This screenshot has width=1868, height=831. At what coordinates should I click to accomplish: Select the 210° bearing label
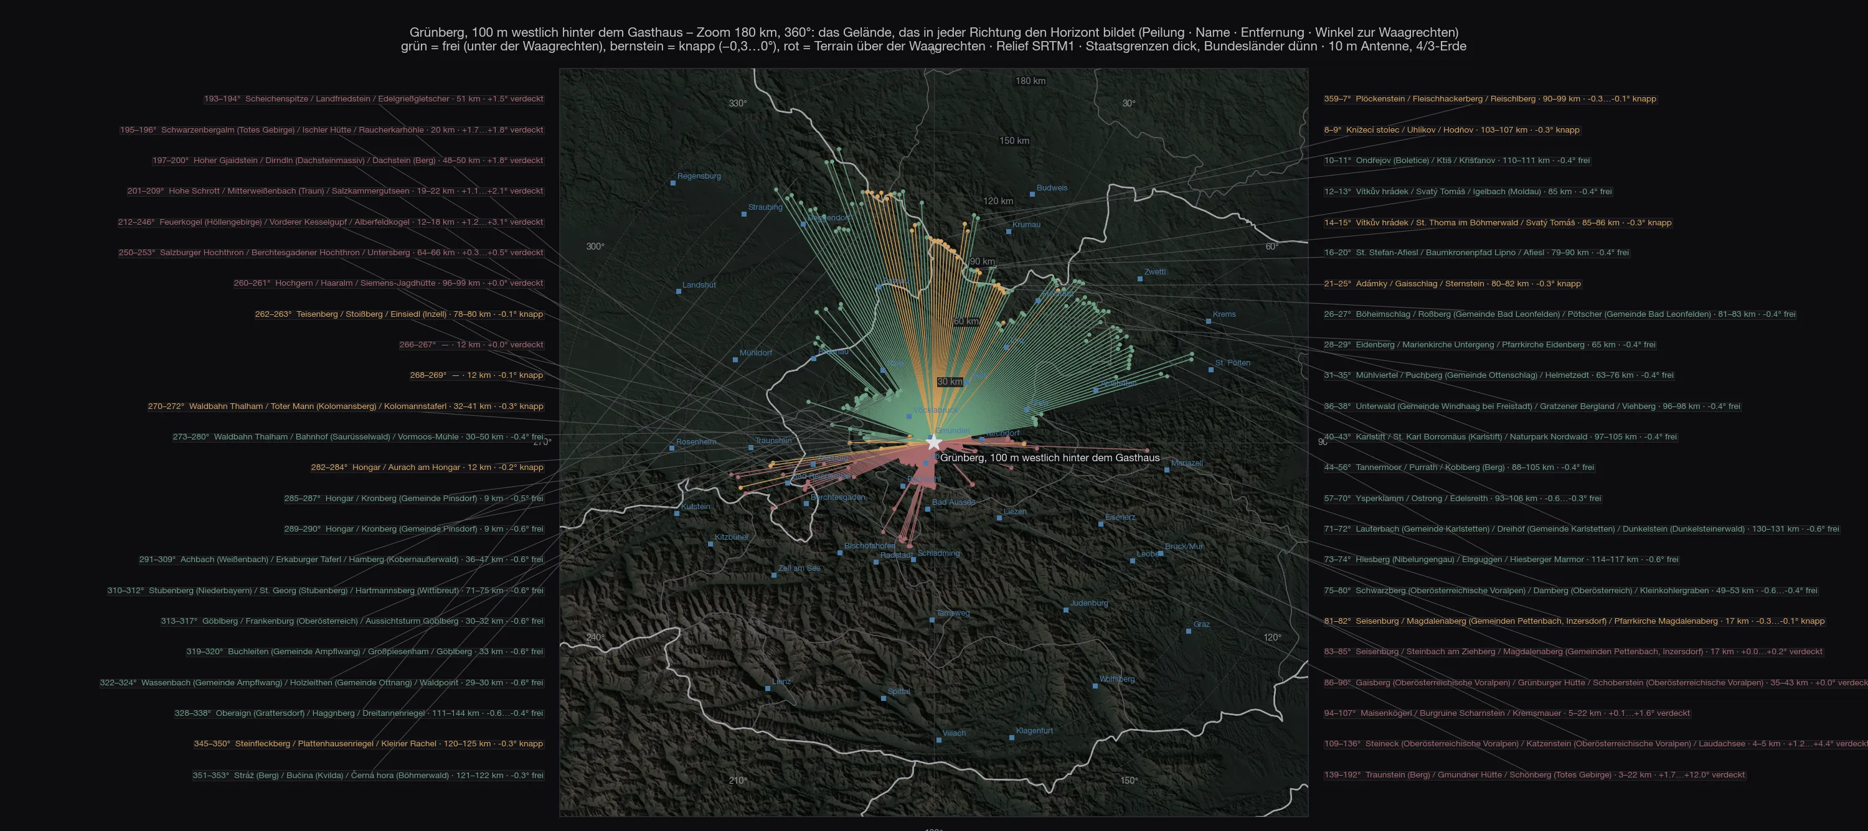(x=737, y=781)
